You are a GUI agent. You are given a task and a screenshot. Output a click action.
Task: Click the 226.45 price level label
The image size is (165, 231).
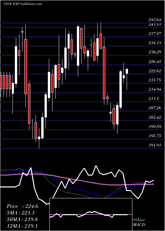tap(154, 62)
